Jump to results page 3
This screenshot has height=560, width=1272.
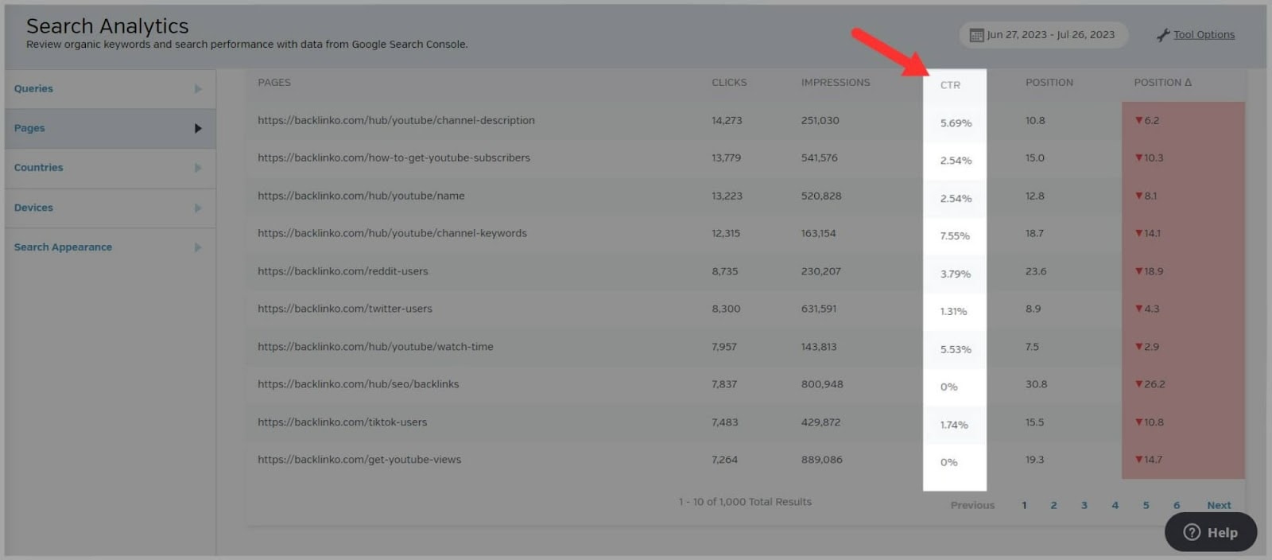(1084, 505)
